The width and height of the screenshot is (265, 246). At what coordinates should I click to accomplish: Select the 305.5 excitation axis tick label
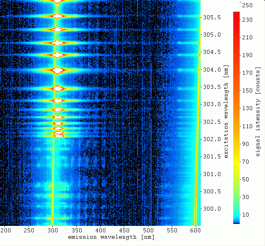(212, 18)
